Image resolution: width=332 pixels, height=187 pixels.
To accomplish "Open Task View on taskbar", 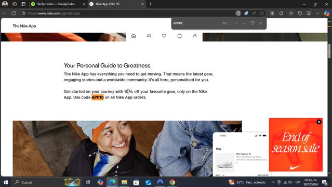I will coord(88,182).
